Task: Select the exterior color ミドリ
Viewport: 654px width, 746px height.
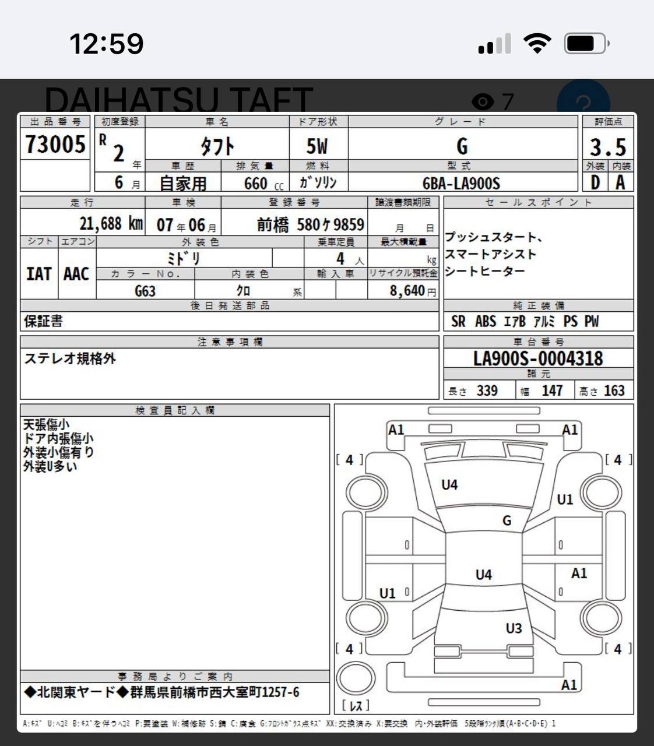Action: point(184,258)
